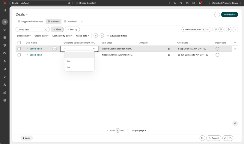The width and height of the screenshot is (244, 144).
Task: Click the plus create icon in top bar
Action: click(169, 3)
